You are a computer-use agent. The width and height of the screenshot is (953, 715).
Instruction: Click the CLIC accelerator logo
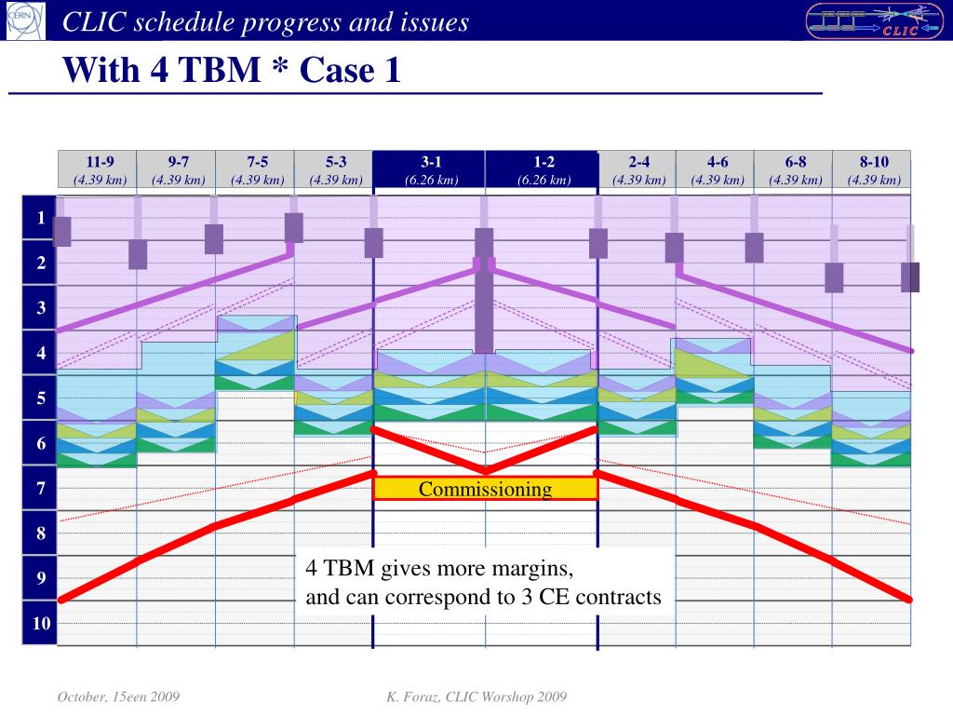(x=874, y=21)
